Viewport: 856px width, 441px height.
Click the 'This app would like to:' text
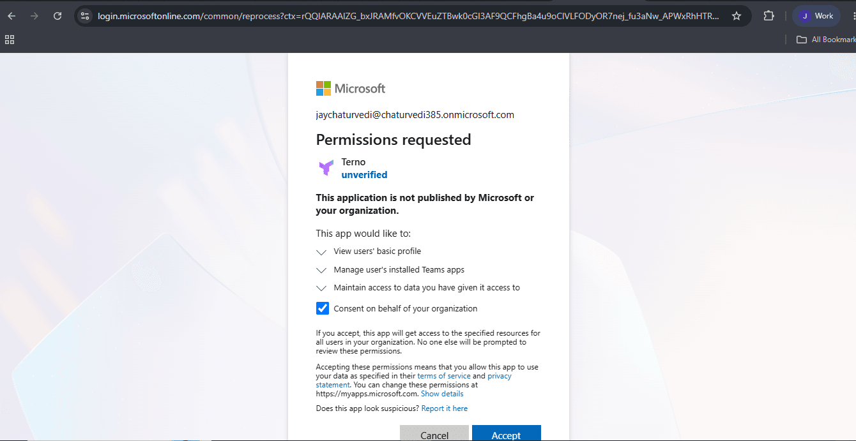click(x=363, y=234)
